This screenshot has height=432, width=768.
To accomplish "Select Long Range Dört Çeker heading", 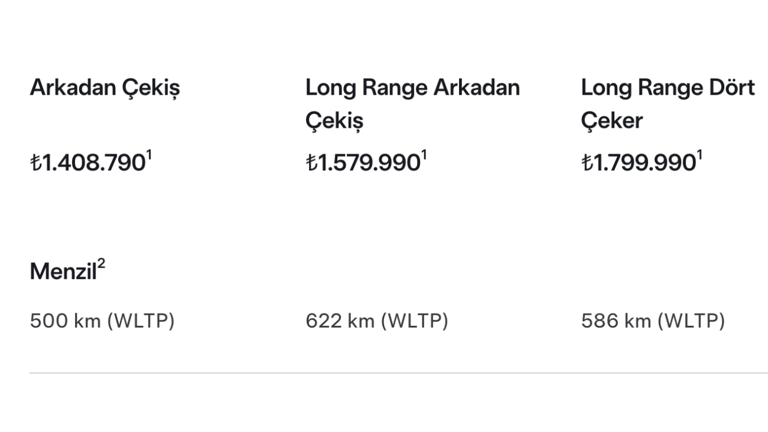I will [x=668, y=104].
